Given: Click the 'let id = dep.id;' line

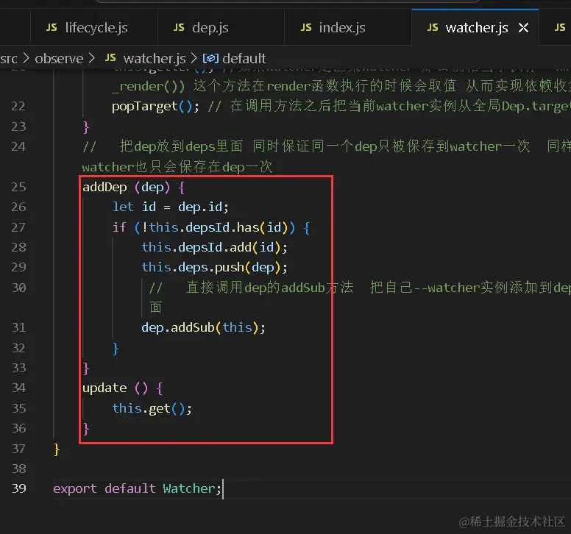Looking at the screenshot, I should click(x=171, y=207).
